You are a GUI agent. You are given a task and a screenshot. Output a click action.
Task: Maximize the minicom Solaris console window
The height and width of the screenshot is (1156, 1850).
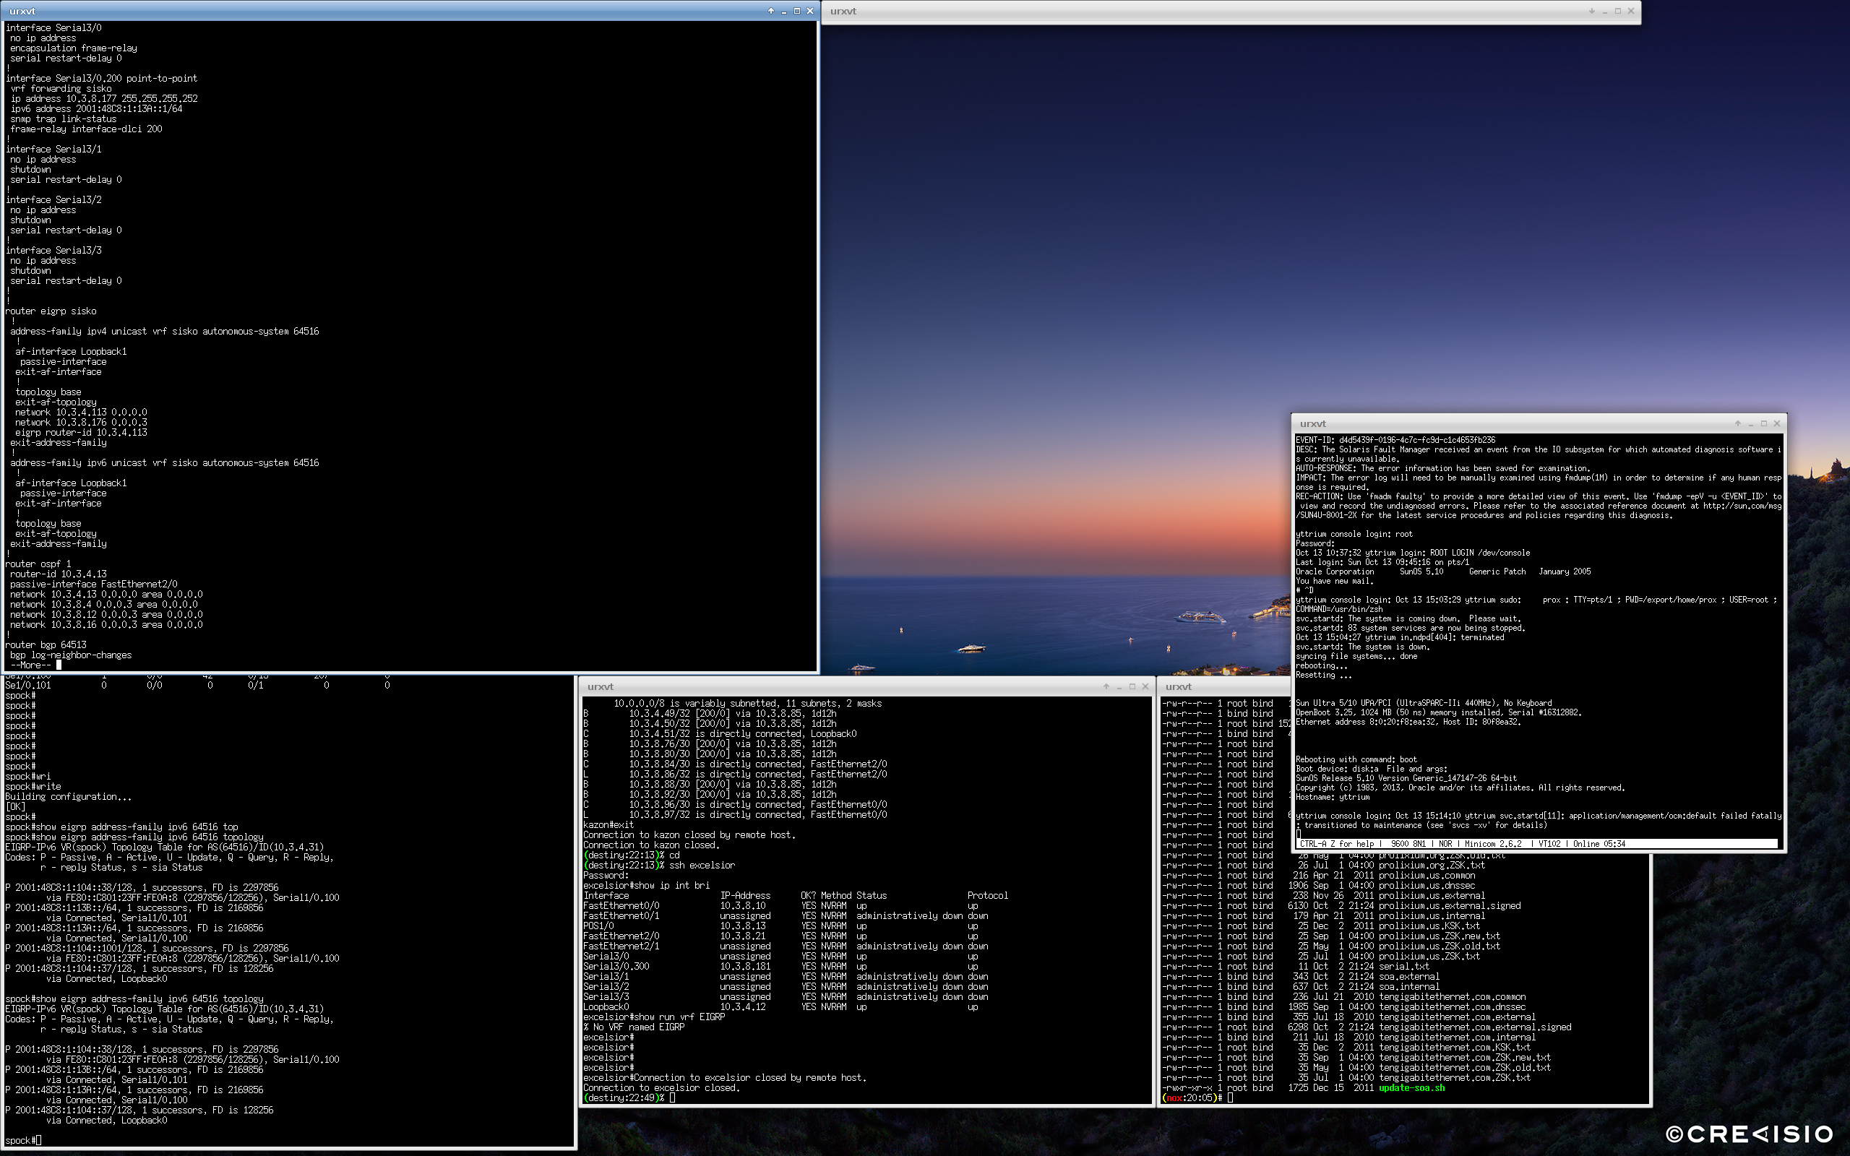[x=1763, y=423]
